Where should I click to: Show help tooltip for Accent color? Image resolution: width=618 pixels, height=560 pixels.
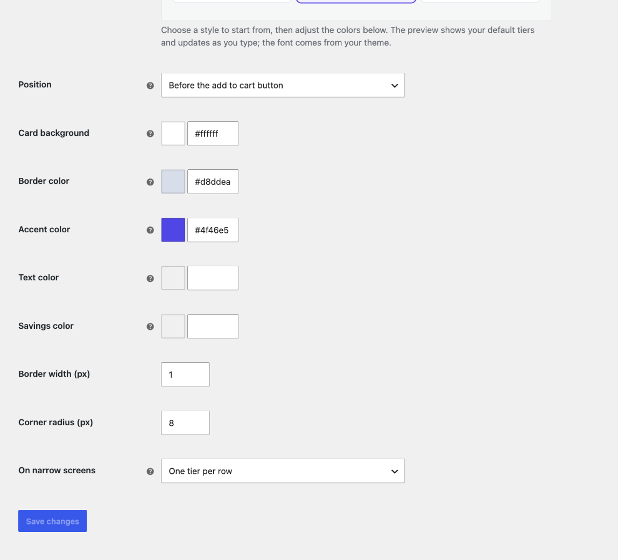[150, 230]
